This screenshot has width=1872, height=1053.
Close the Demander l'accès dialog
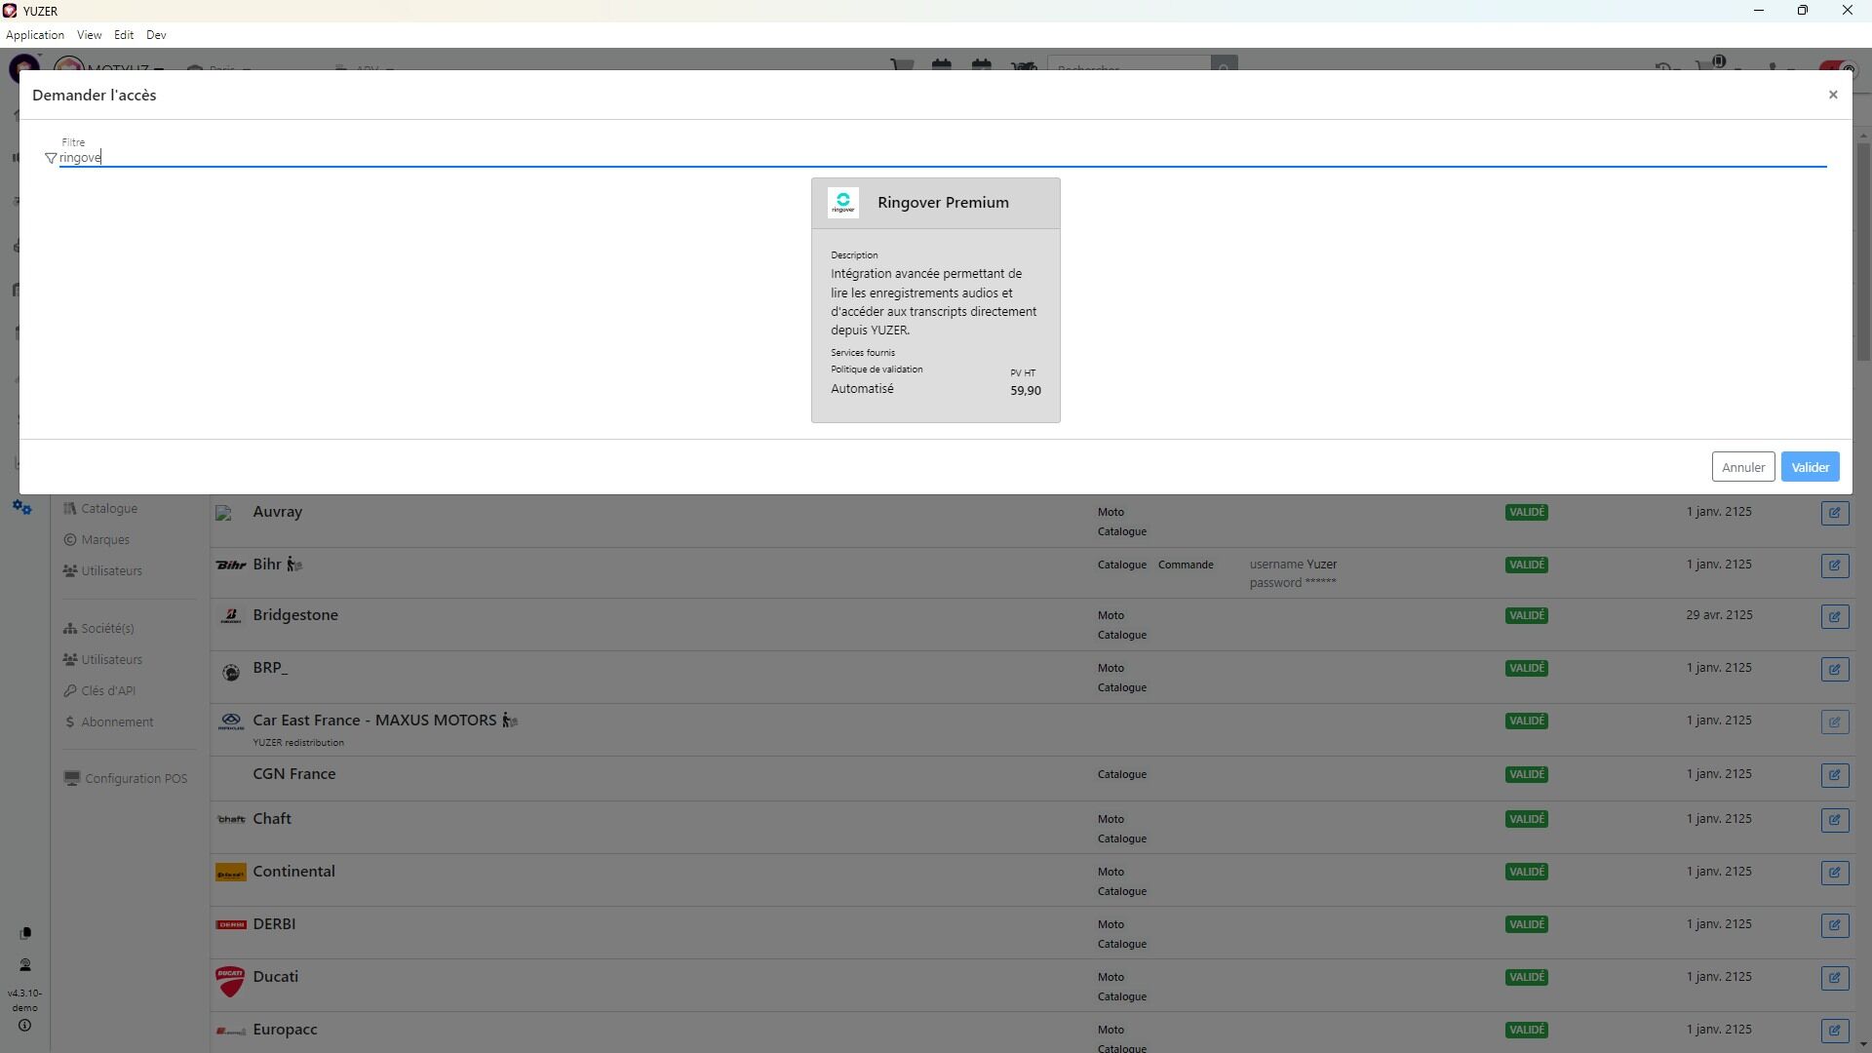click(1832, 95)
